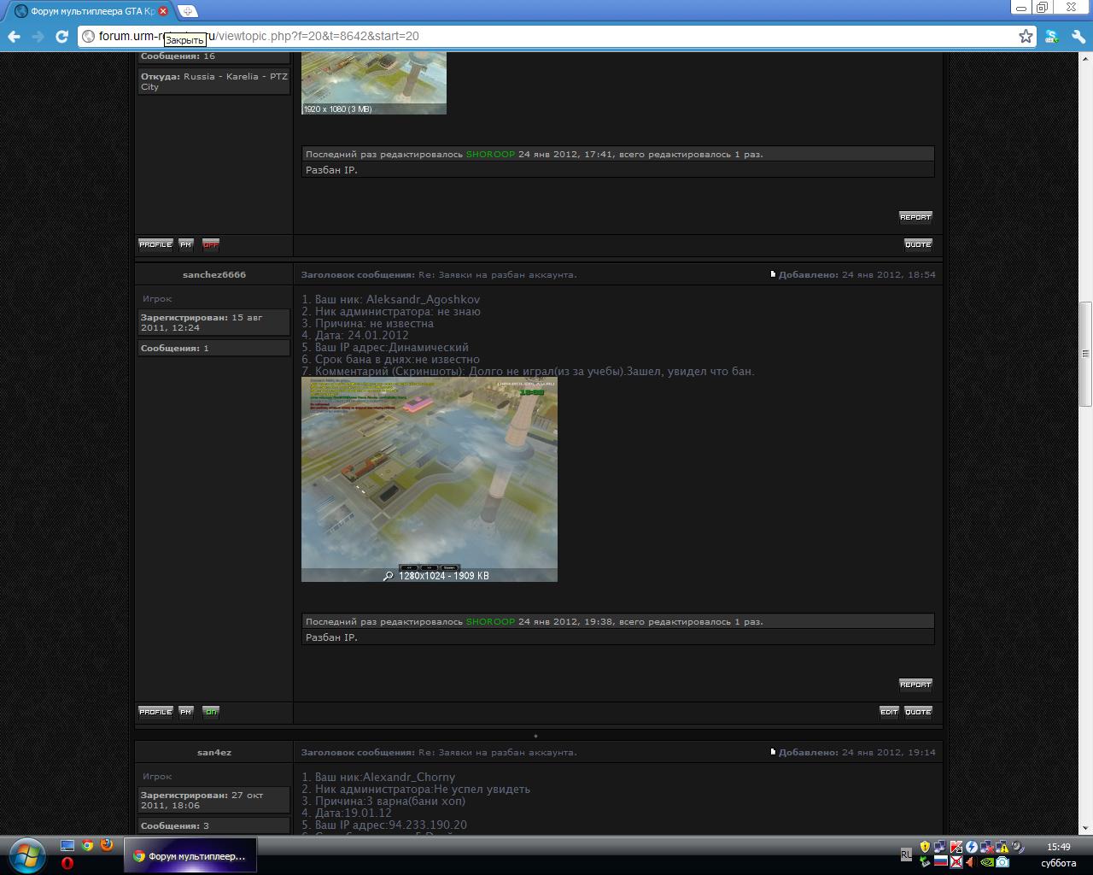
Task: Launch Chrome from quick launch
Action: (x=87, y=845)
